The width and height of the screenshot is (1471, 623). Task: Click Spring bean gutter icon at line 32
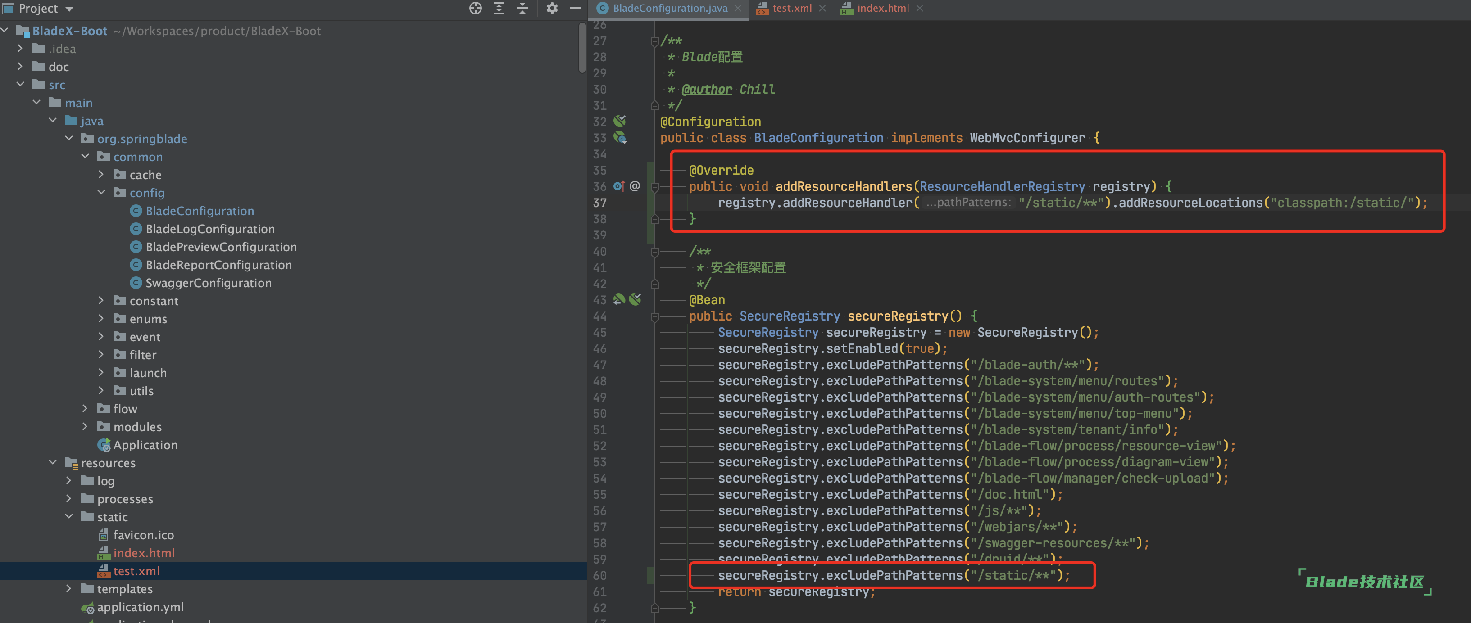tap(620, 121)
